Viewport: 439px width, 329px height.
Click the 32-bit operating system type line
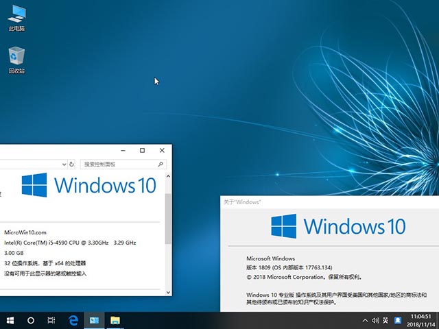45,263
